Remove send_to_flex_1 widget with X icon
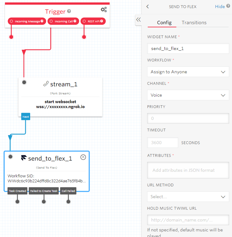The width and height of the screenshot is (232, 237). (83, 157)
